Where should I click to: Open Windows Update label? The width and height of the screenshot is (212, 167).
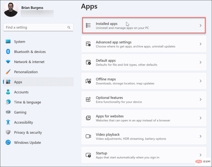click(x=27, y=143)
